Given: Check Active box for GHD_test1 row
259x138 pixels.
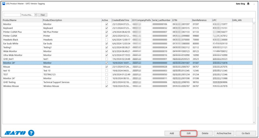Looking at the screenshot, I should [x=106, y=59].
